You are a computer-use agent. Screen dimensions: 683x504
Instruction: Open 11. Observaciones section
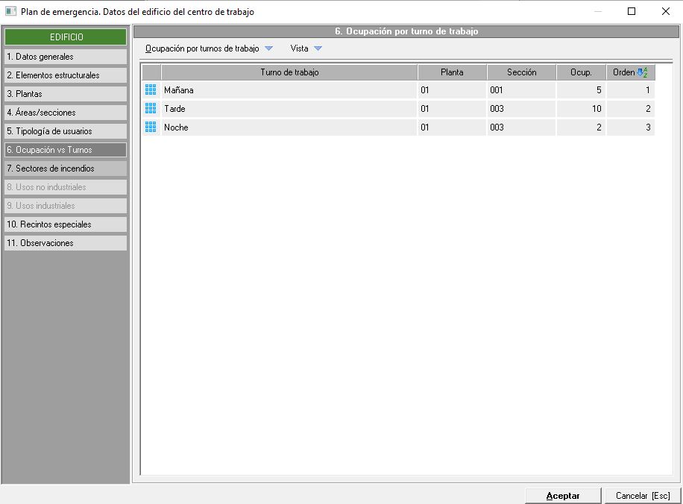[x=66, y=243]
